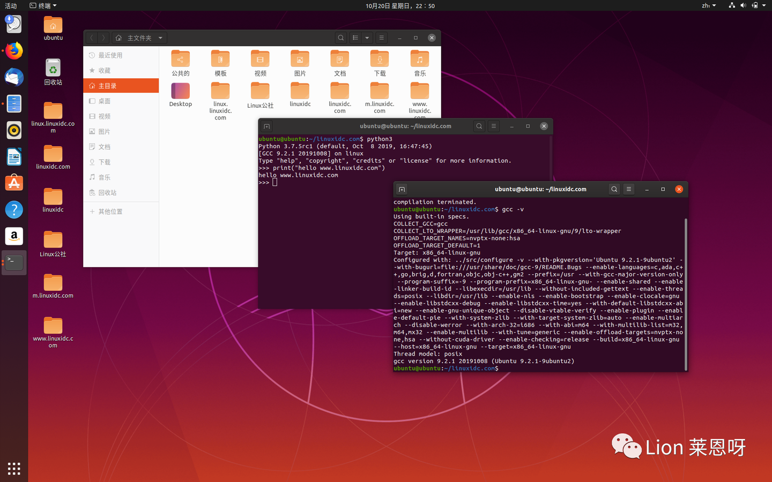Screen dimensions: 772x482
Task: Open Firefox from the dock
Action: pos(13,50)
